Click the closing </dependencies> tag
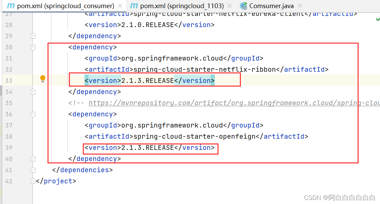The width and height of the screenshot is (380, 204). point(82,170)
